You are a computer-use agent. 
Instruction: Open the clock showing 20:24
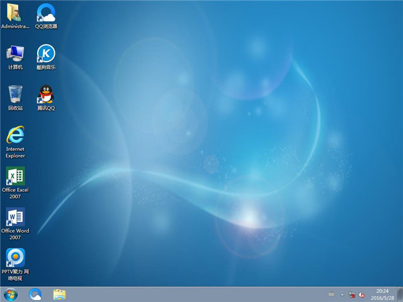(x=382, y=294)
